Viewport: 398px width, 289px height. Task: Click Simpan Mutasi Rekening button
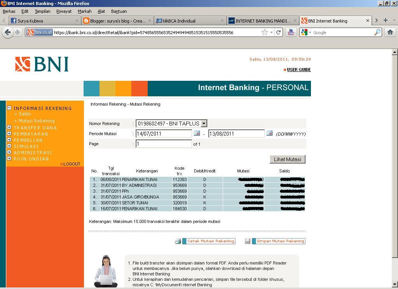tap(279, 241)
